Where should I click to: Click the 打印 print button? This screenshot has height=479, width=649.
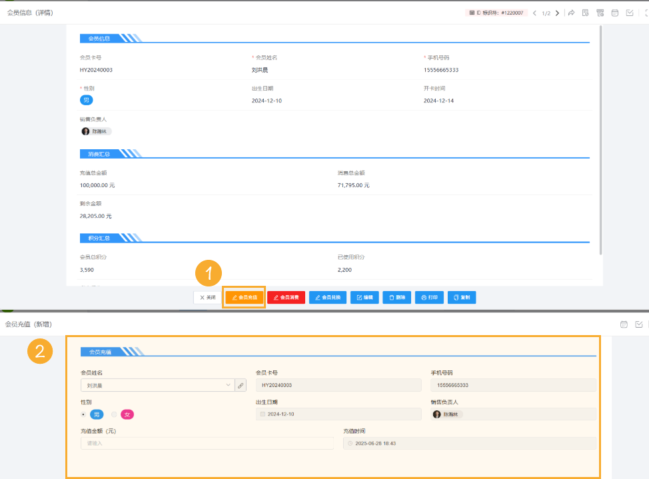point(429,297)
